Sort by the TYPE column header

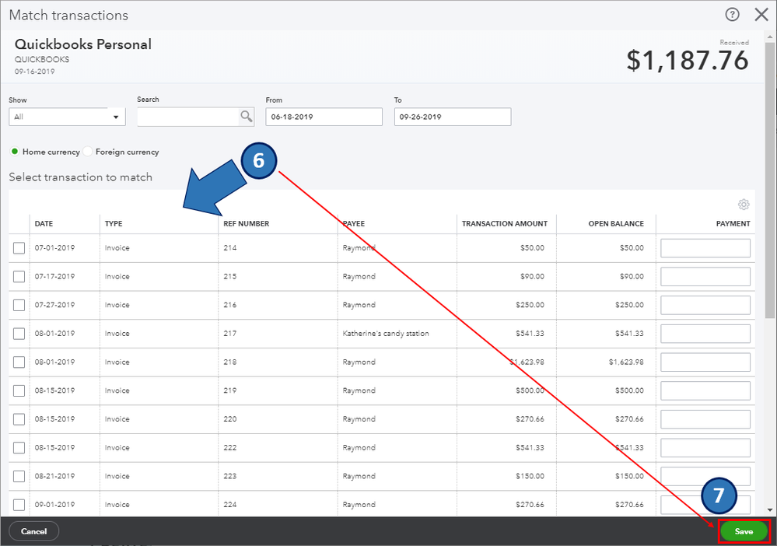click(x=114, y=223)
